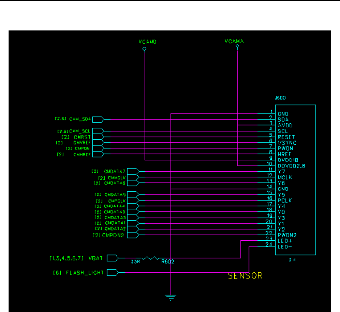Click the [1,3,4,5,6,7] page reference
The image size is (340, 312).
66,259
